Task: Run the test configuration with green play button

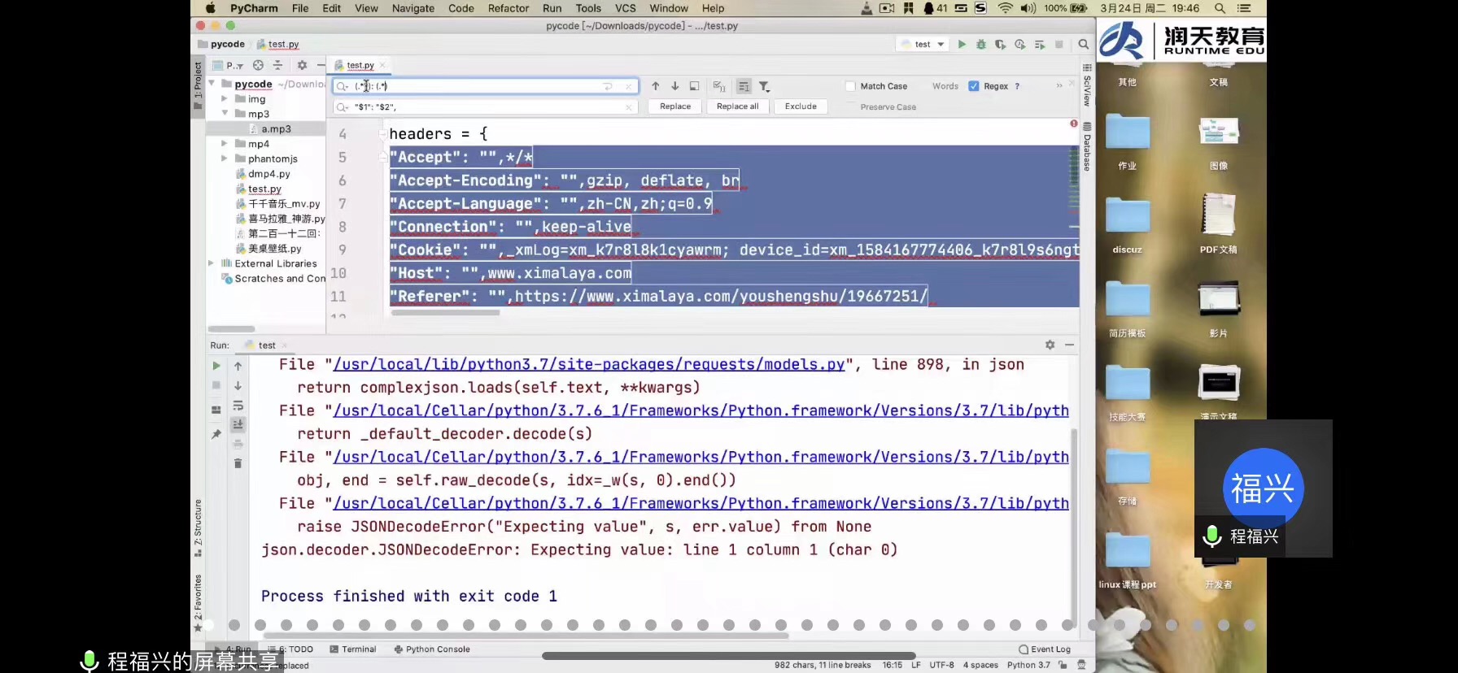Action: pyautogui.click(x=962, y=45)
